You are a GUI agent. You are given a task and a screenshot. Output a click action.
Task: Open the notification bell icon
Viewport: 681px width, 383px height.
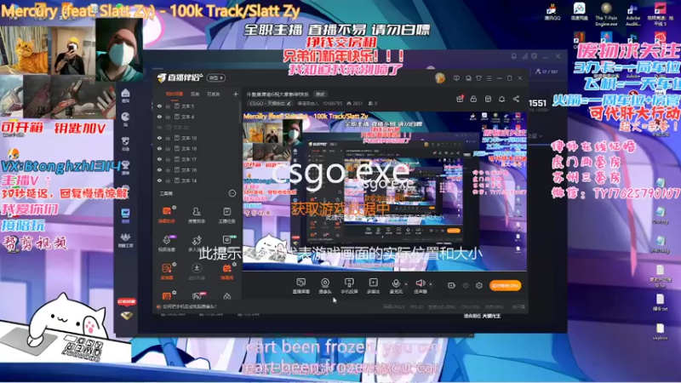click(501, 99)
